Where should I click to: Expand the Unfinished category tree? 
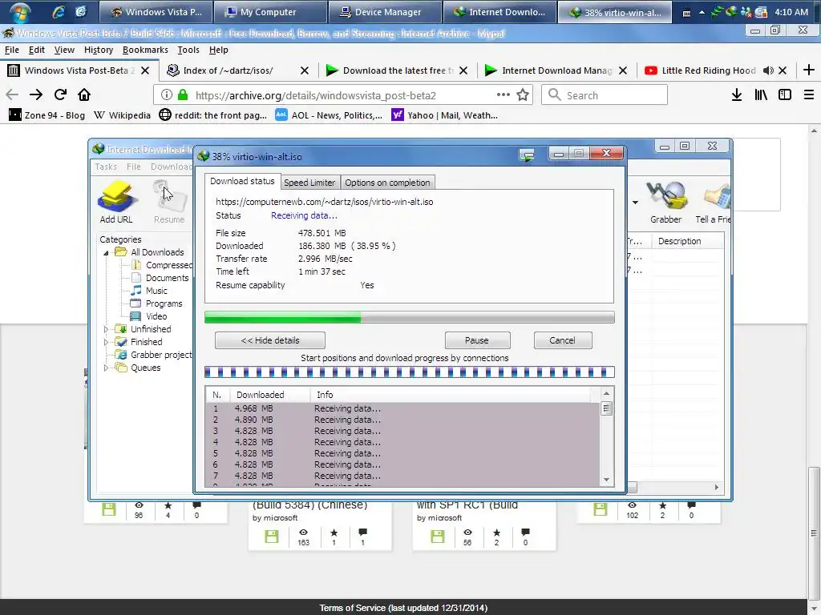[x=106, y=329]
